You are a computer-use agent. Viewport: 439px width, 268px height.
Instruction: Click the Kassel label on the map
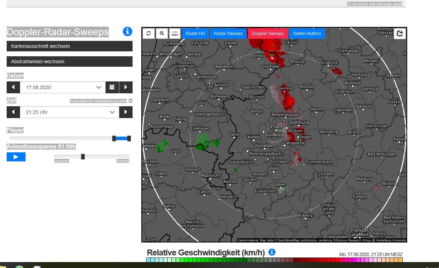click(x=399, y=139)
